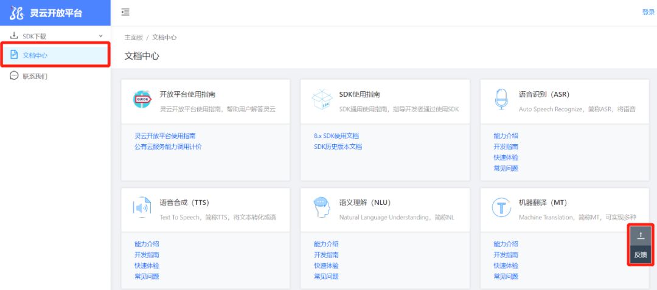This screenshot has height=290, width=657.
Task: Open 常见问题 under 语音识别 (ASR)
Action: (x=506, y=168)
